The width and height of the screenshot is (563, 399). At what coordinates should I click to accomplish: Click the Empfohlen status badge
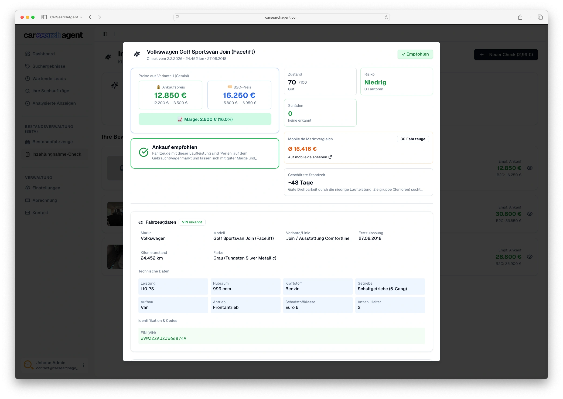415,54
